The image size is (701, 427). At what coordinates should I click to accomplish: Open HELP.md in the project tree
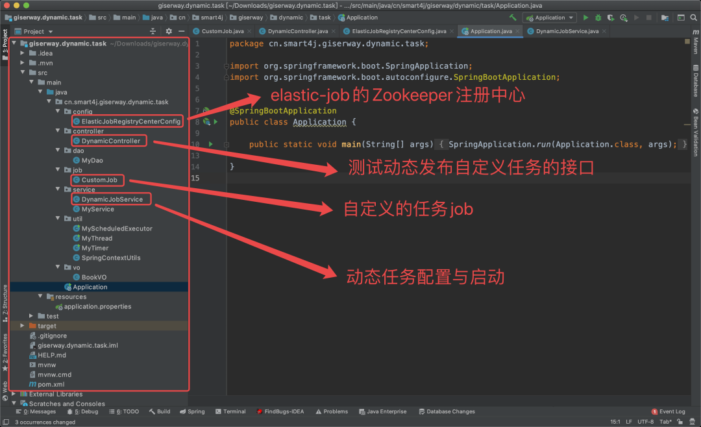tap(47, 355)
